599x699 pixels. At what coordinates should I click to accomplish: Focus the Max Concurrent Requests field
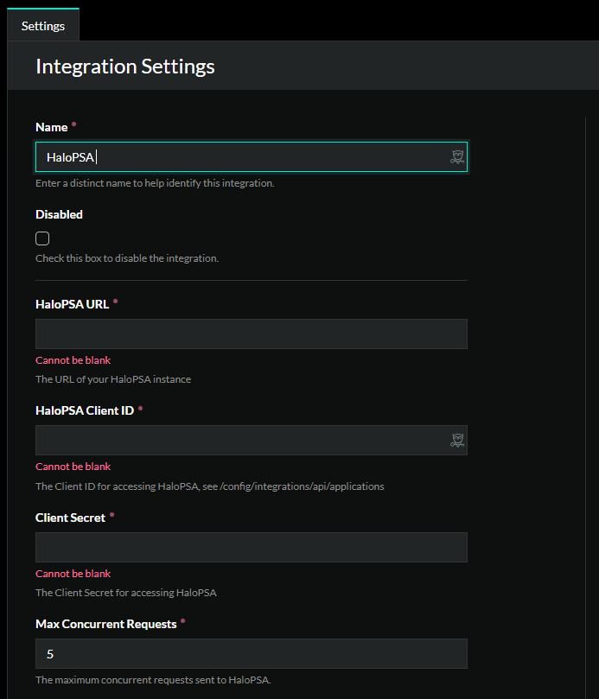point(251,653)
